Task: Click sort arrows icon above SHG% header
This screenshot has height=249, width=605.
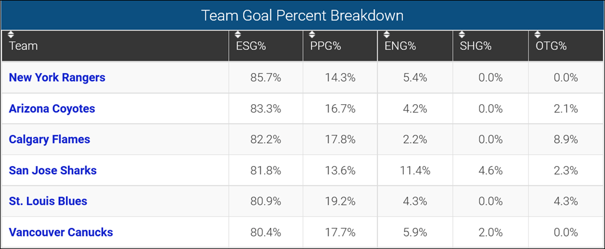Action: pos(462,34)
